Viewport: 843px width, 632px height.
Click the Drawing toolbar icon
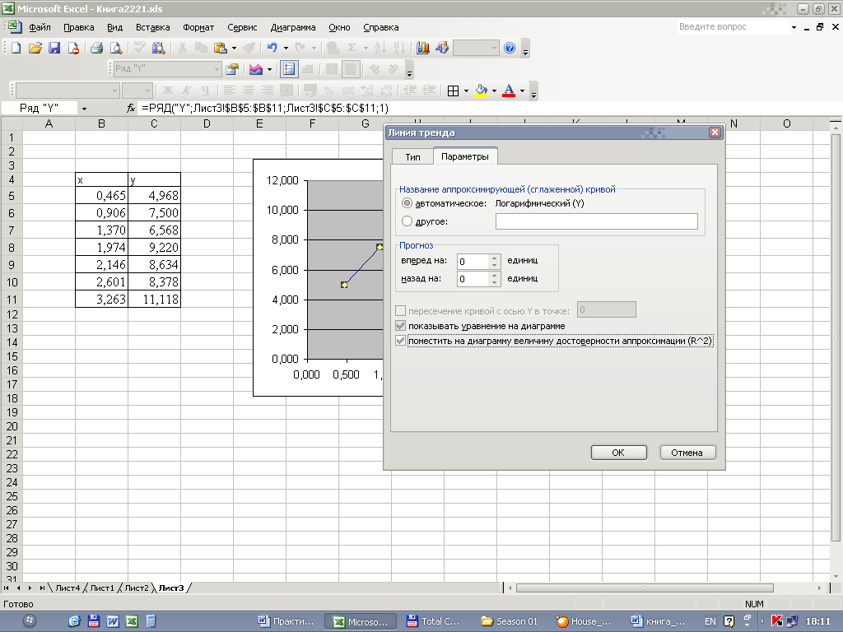point(442,48)
